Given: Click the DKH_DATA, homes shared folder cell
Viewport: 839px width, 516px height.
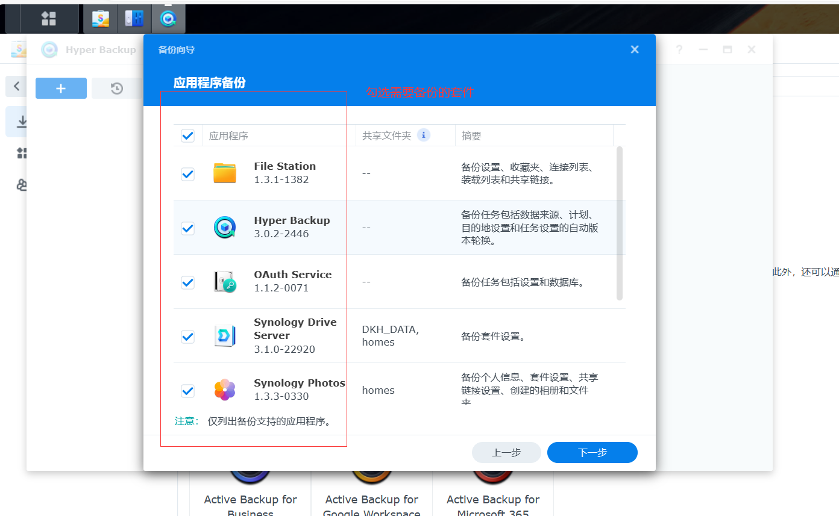Looking at the screenshot, I should (391, 336).
